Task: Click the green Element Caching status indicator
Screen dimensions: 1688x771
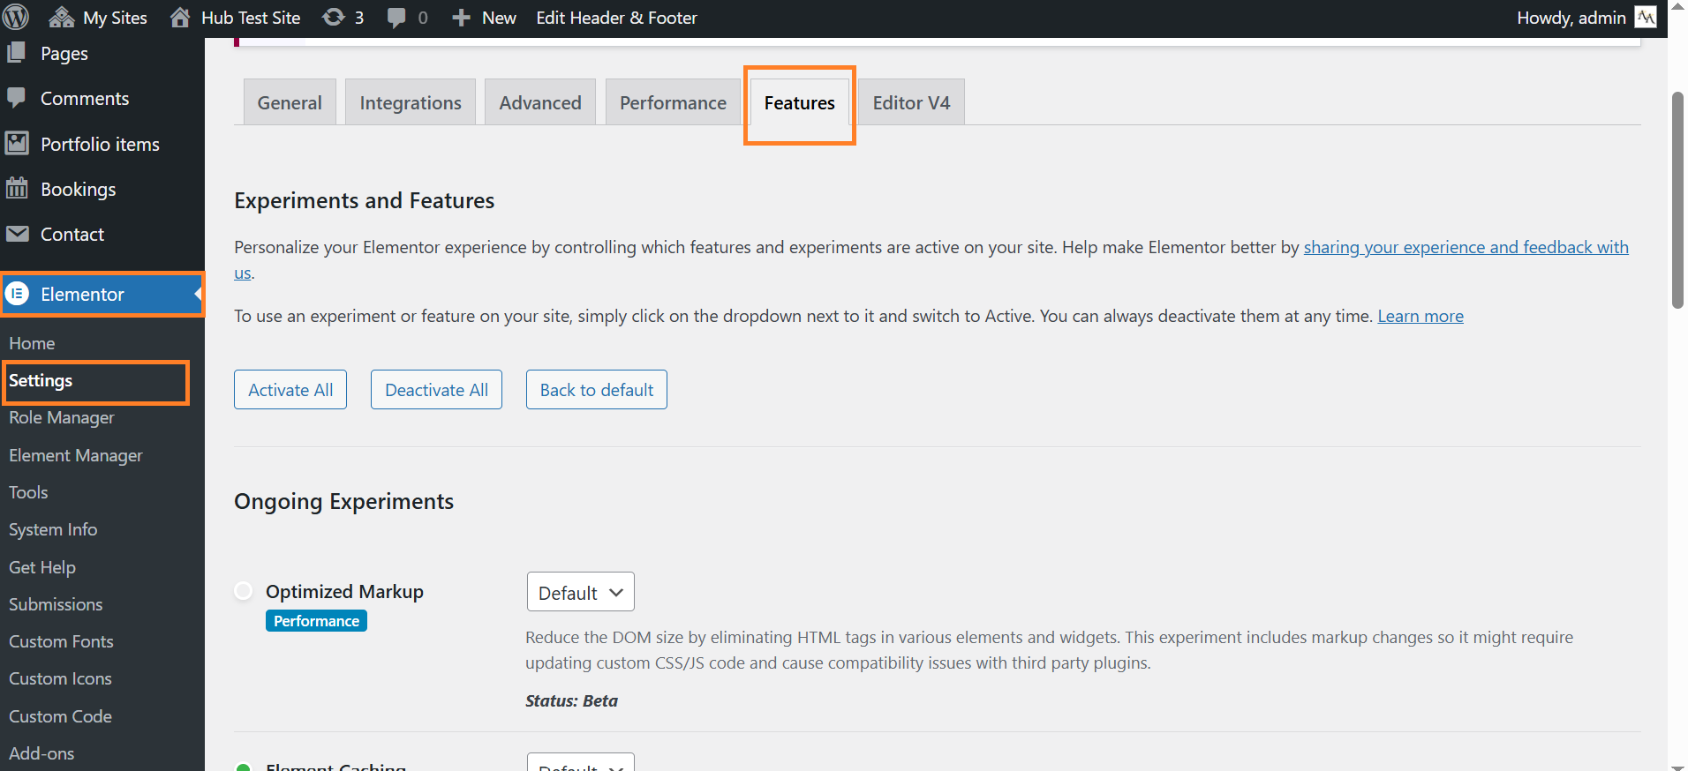Action: 244,767
